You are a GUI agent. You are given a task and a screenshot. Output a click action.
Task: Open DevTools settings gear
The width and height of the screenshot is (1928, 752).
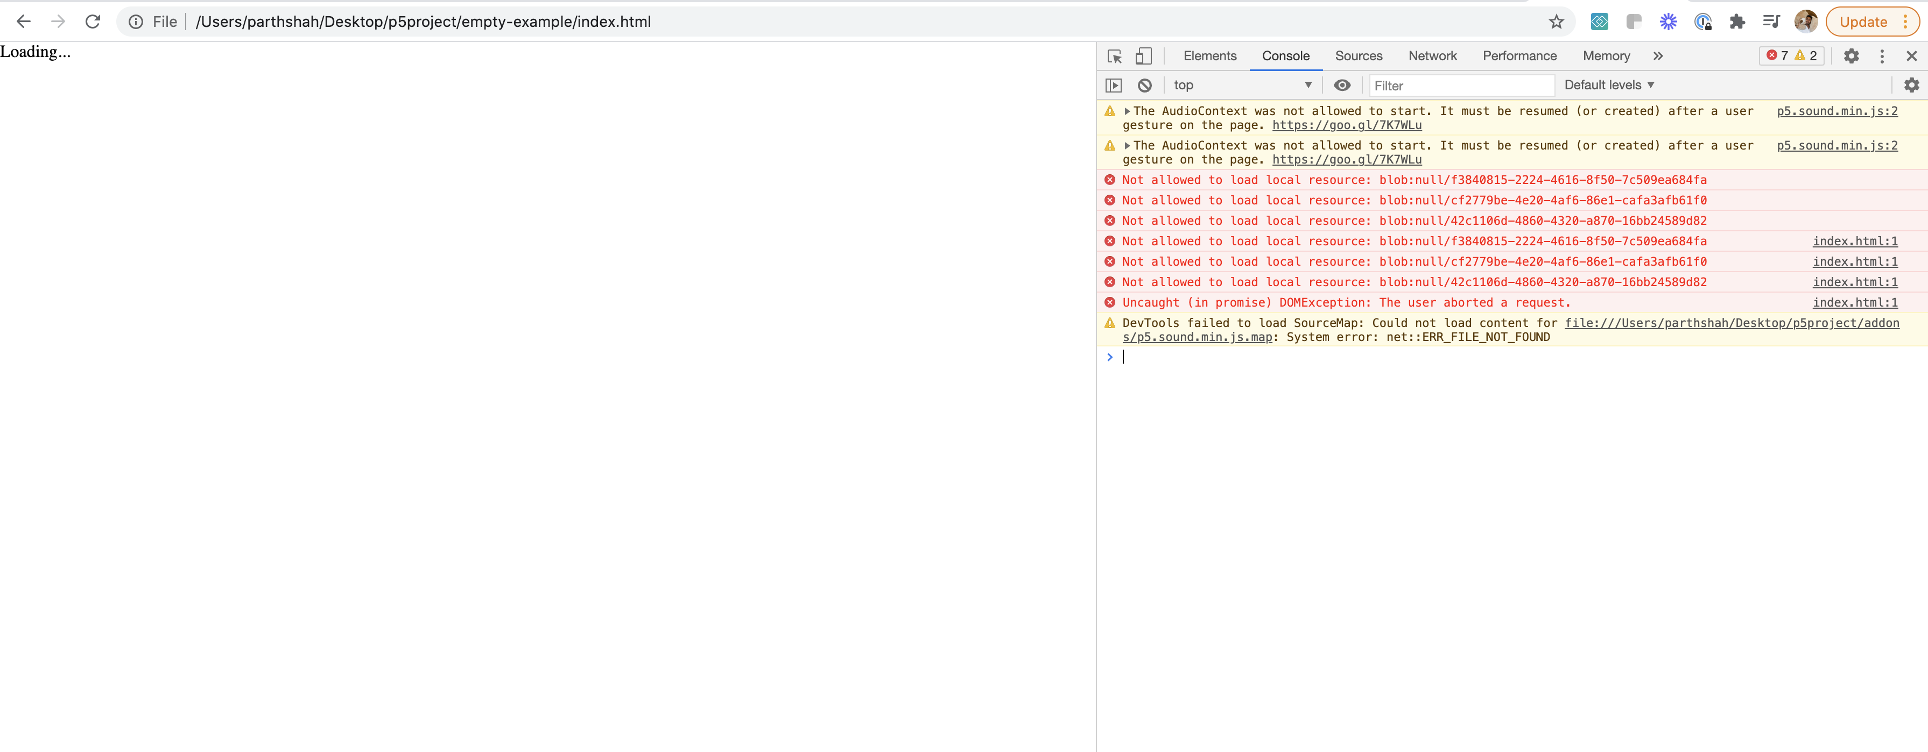click(x=1853, y=55)
